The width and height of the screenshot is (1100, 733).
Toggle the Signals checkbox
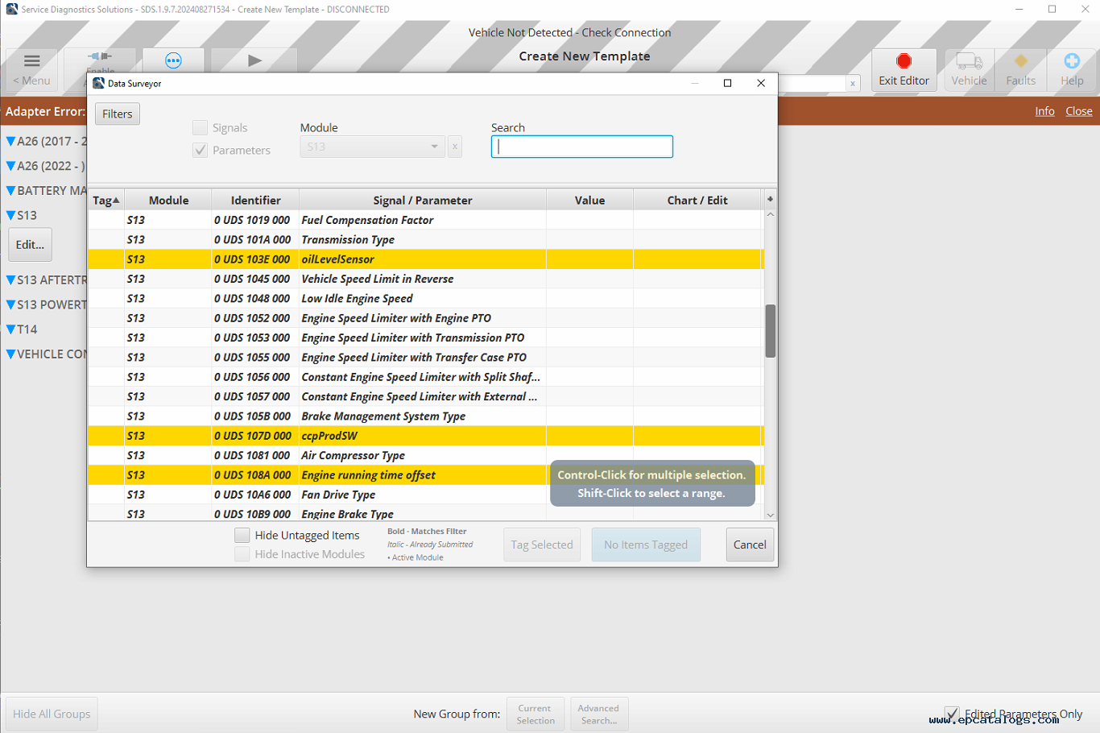coord(200,128)
